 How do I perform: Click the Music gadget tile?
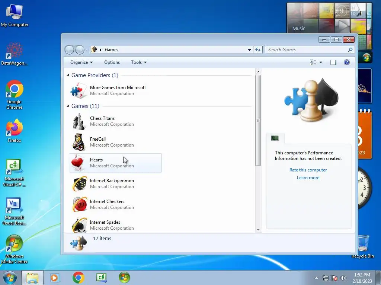(330, 17)
